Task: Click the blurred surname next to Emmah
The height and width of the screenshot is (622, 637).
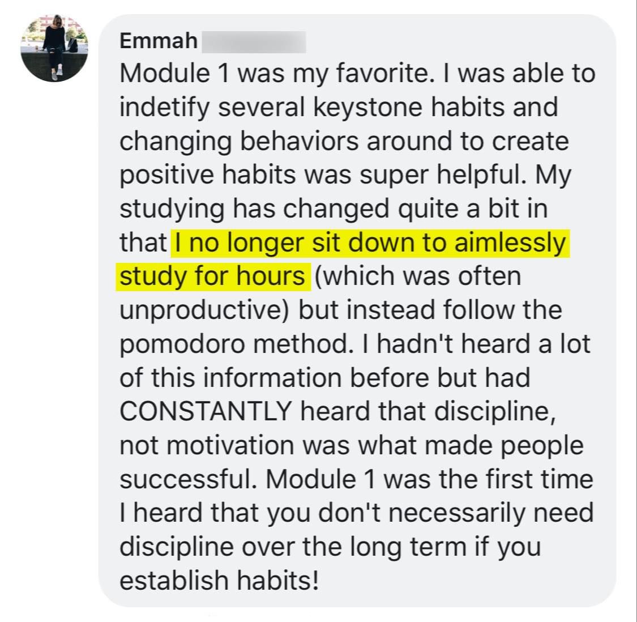Action: pos(254,41)
